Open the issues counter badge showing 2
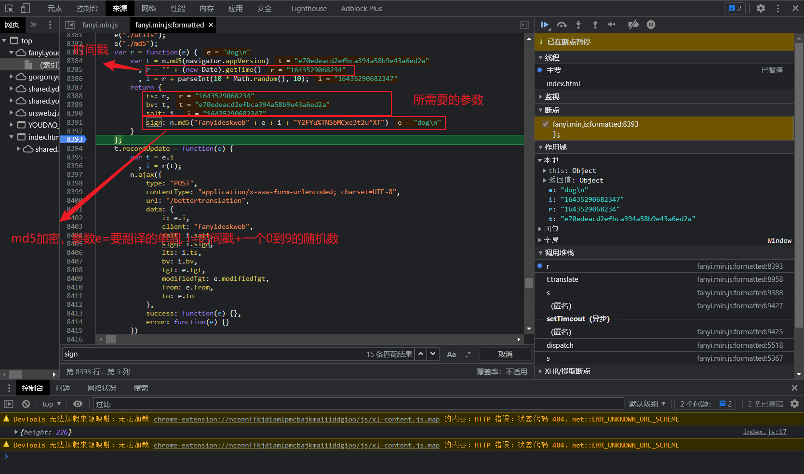 (x=735, y=8)
